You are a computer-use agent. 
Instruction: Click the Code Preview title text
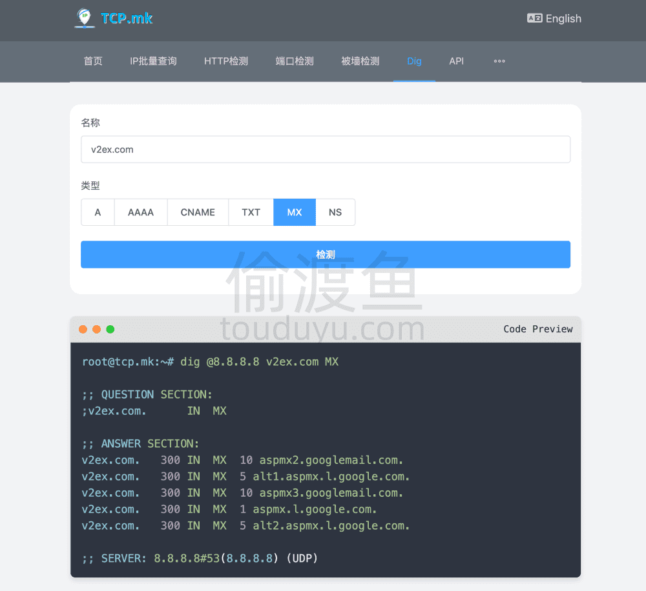[538, 329]
